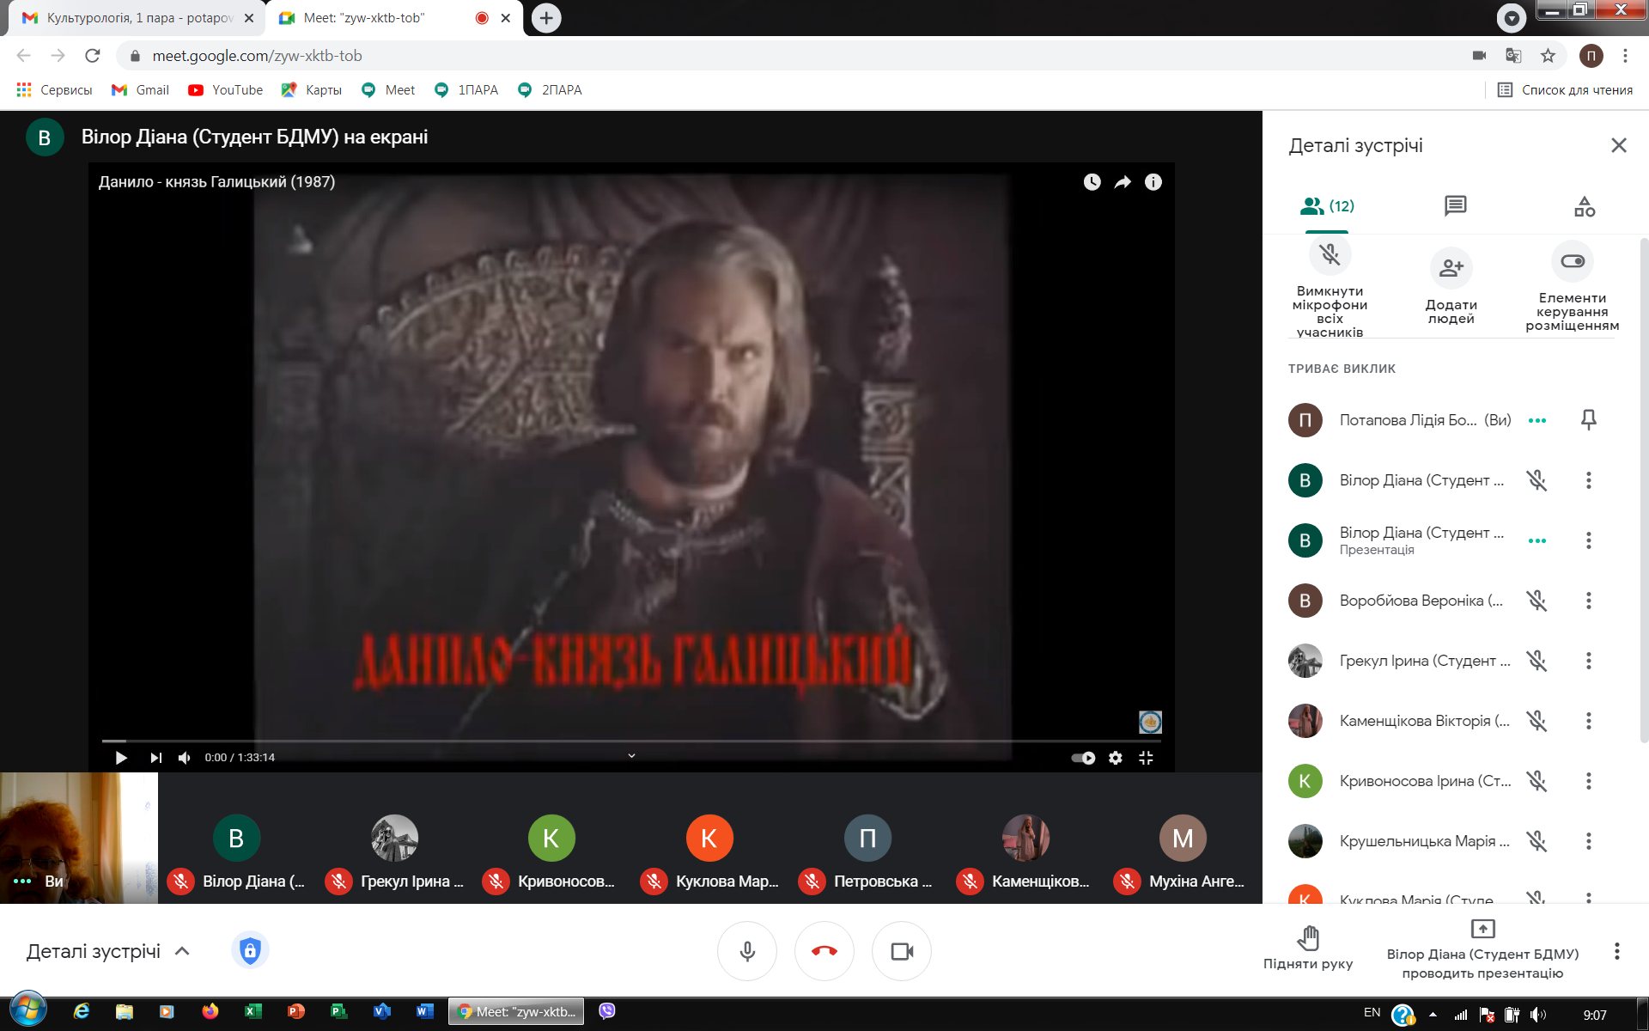Image resolution: width=1649 pixels, height=1031 pixels.
Task: Pin Потапова Лідія to the screen
Action: click(1589, 420)
